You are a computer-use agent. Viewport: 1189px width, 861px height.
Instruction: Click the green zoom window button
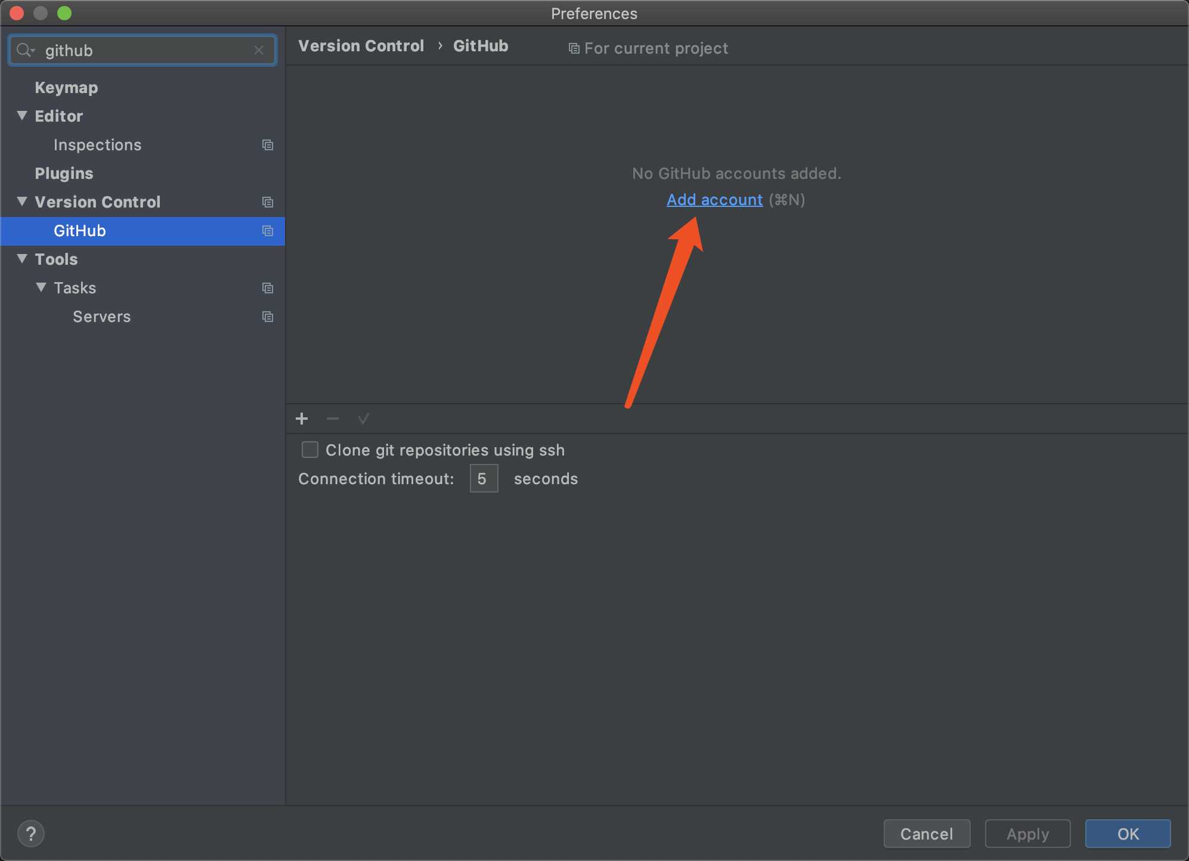[x=64, y=13]
